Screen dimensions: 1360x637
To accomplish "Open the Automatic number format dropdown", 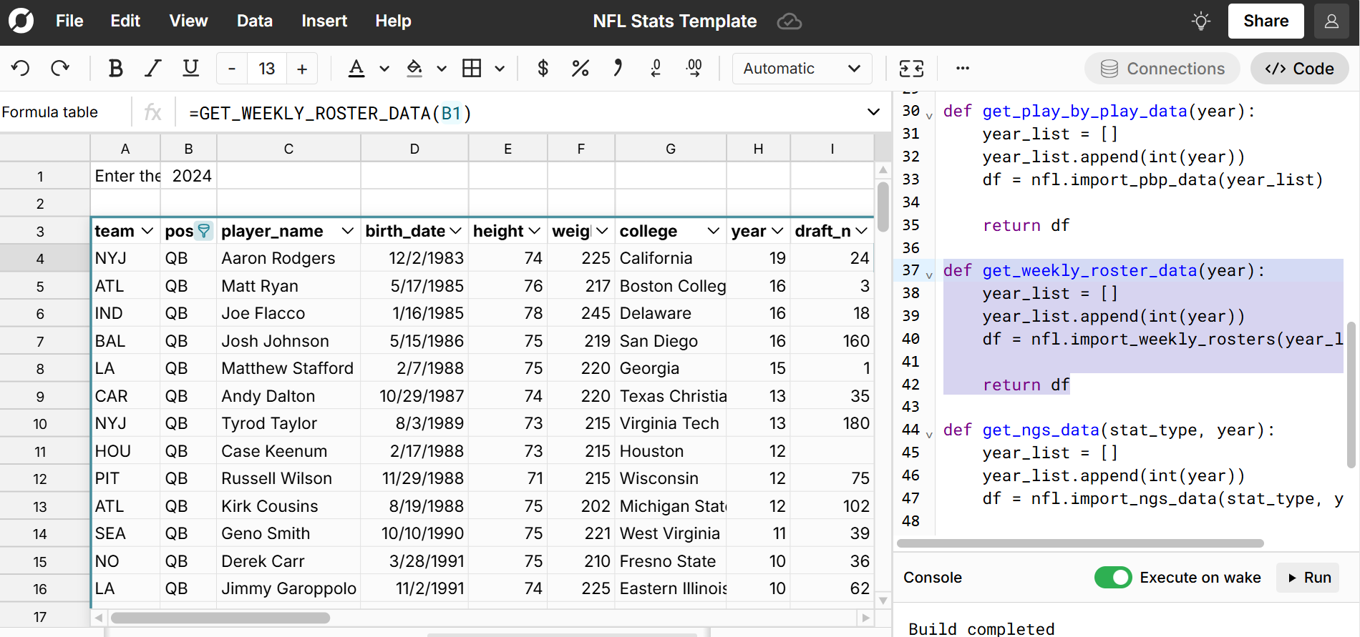I will 802,69.
